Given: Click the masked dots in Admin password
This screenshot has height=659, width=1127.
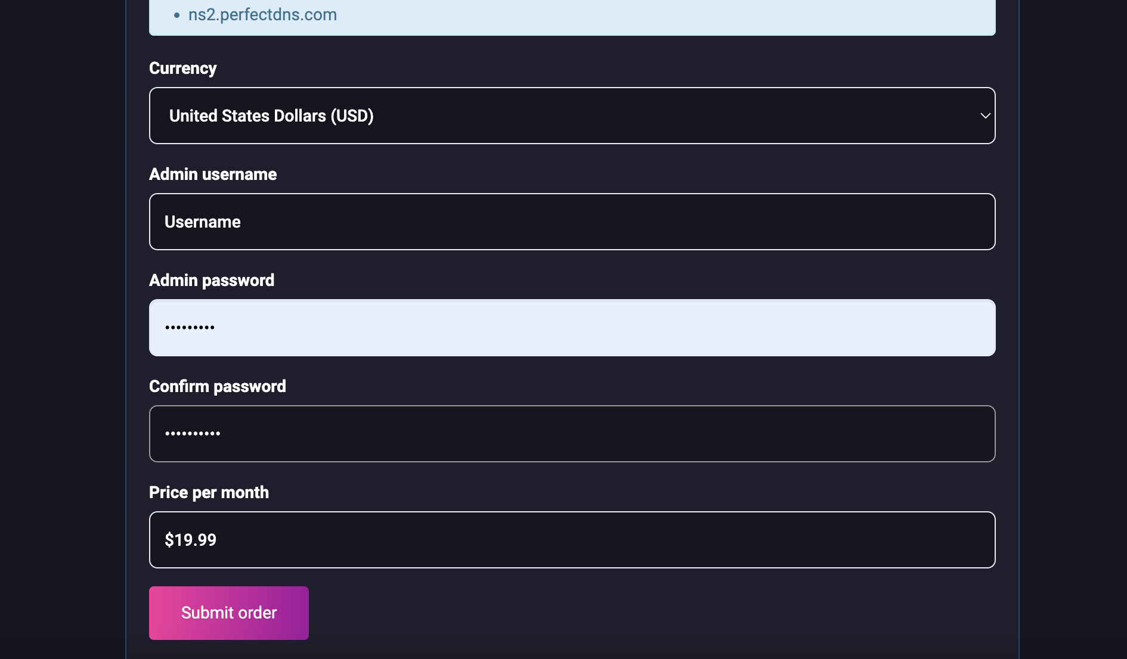Looking at the screenshot, I should click(x=190, y=328).
